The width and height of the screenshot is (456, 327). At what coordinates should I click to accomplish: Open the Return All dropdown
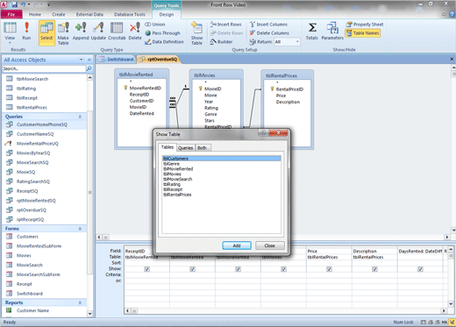point(297,42)
